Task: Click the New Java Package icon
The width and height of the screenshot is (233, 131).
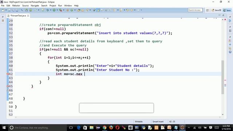Action: 68,10
